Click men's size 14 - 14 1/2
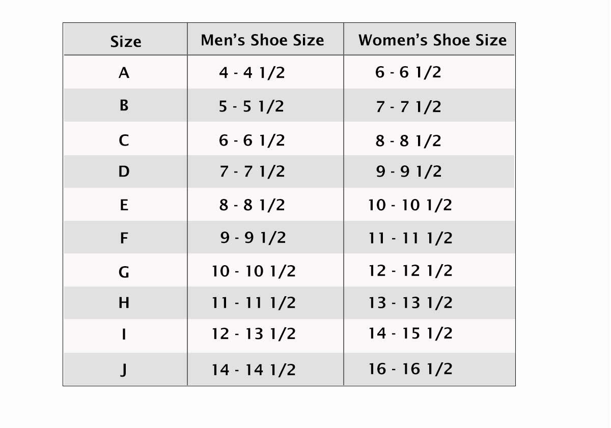 [x=254, y=369]
